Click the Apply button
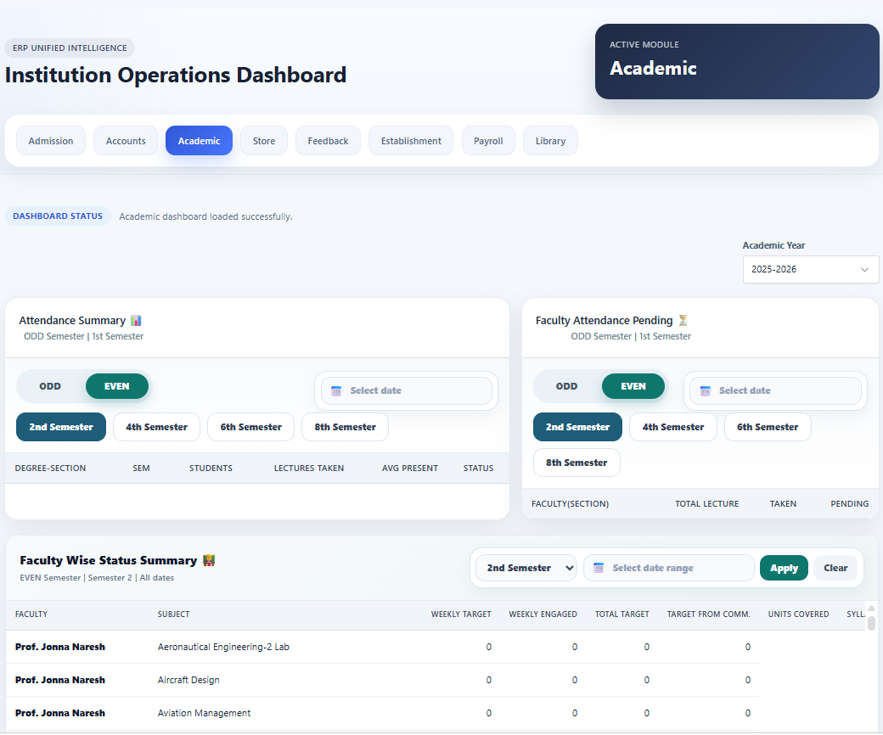Screen dimensions: 883x735 [784, 568]
